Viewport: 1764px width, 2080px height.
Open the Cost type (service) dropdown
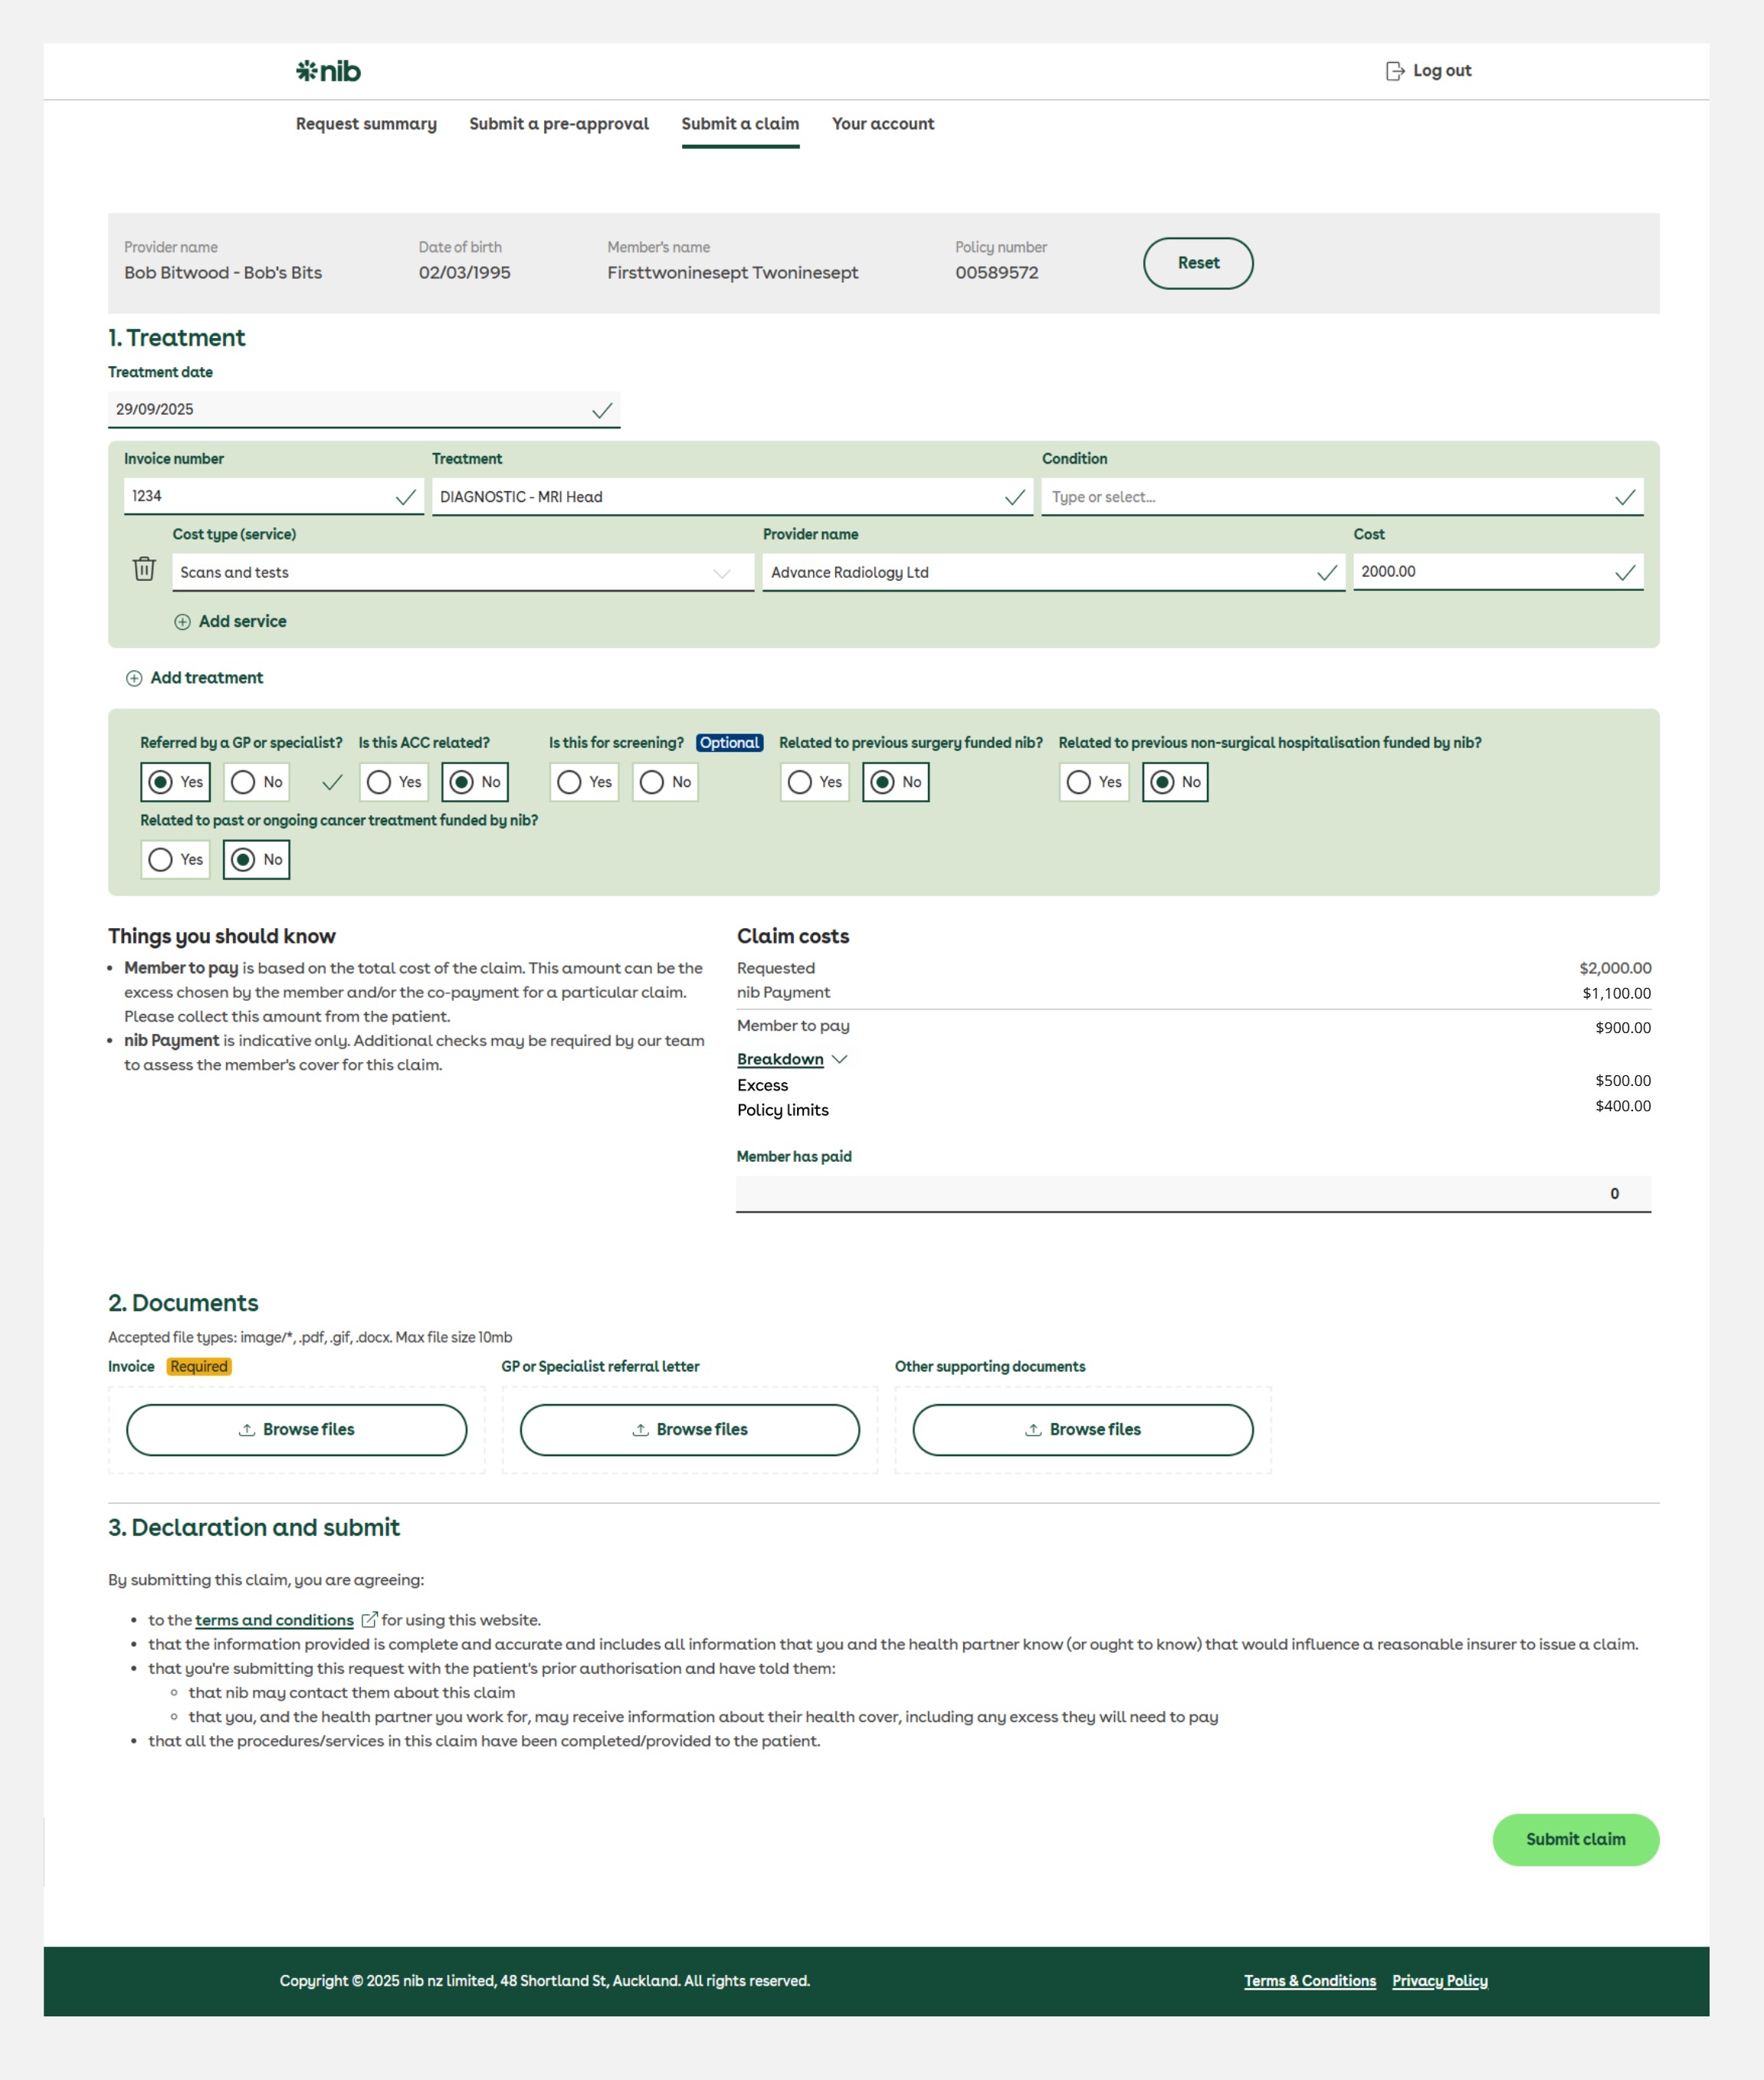pos(462,572)
